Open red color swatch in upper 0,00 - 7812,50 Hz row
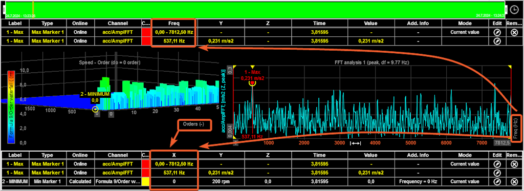The width and height of the screenshot is (524, 191). (x=146, y=32)
